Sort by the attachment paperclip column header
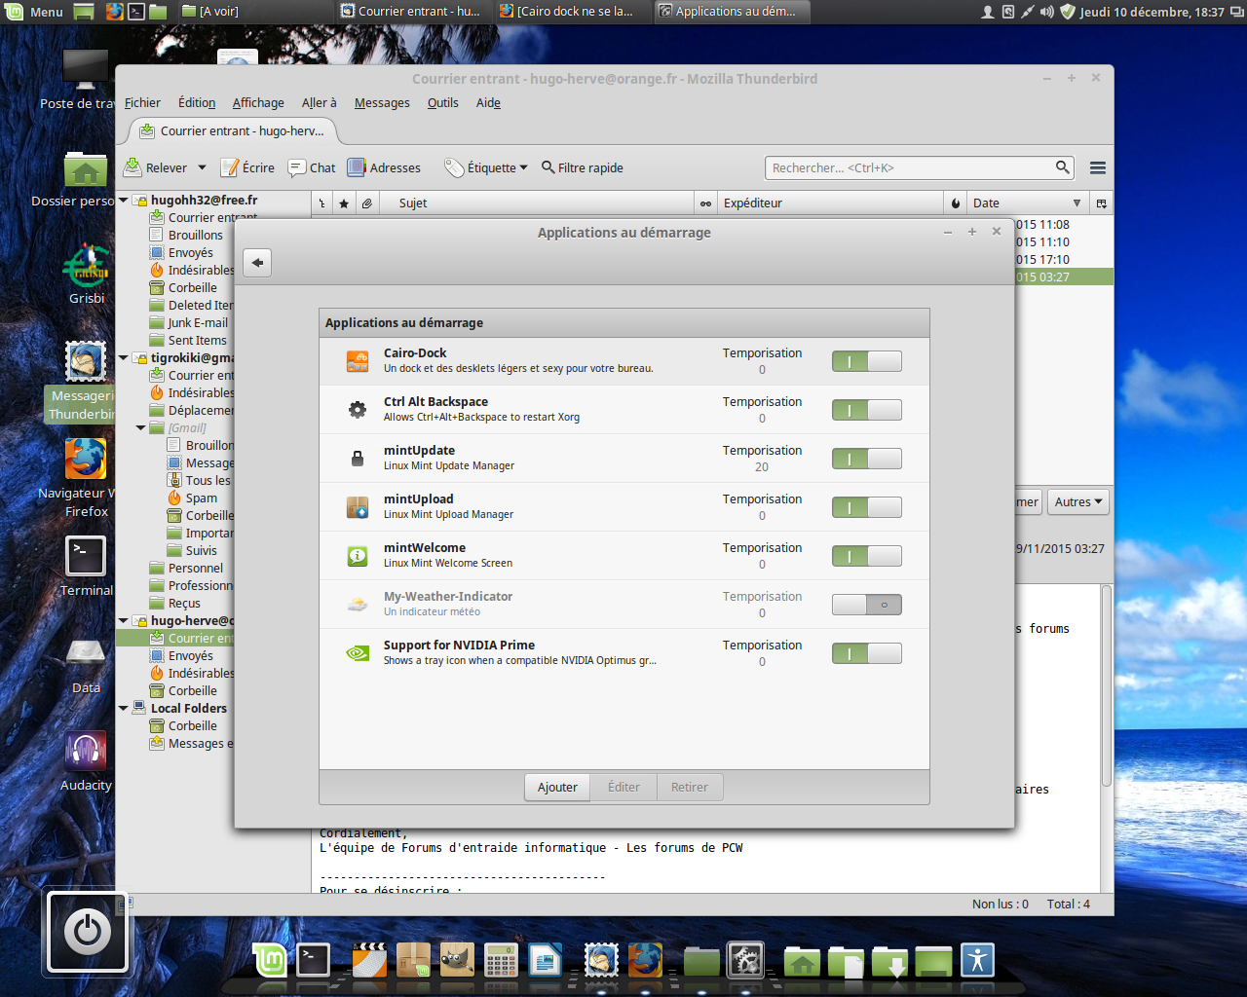 (x=366, y=203)
